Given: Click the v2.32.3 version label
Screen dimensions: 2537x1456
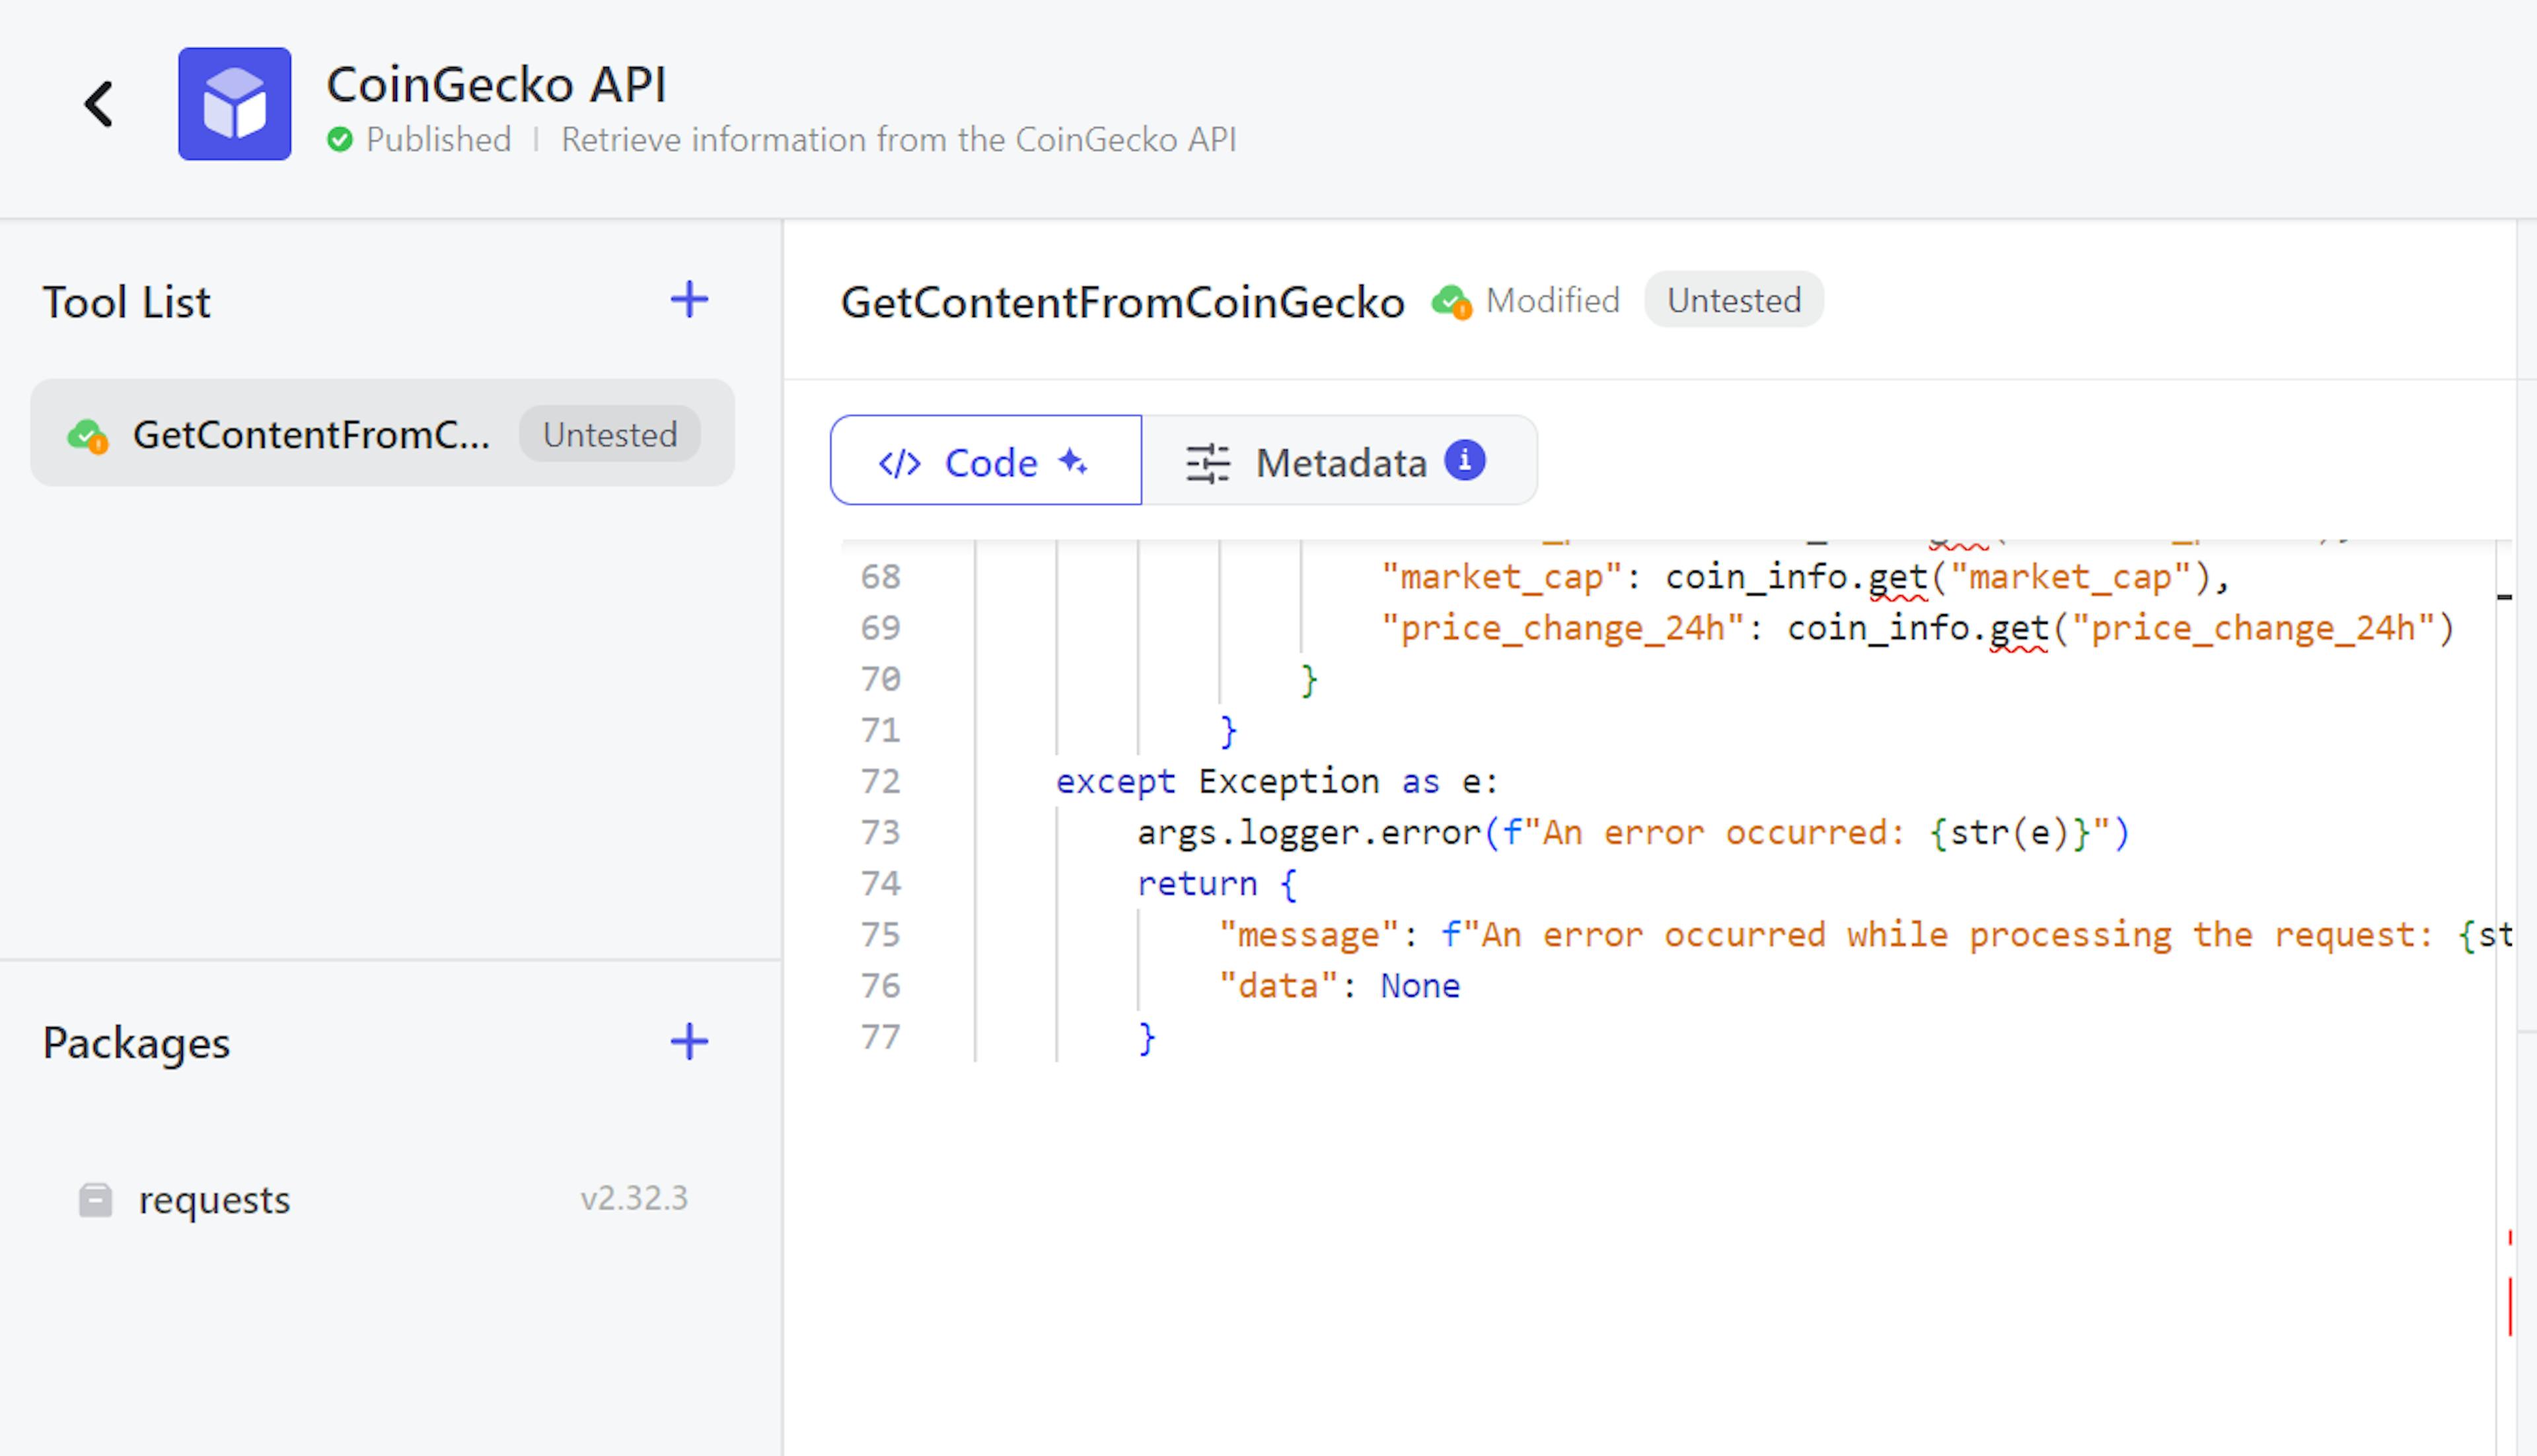Looking at the screenshot, I should (634, 1198).
